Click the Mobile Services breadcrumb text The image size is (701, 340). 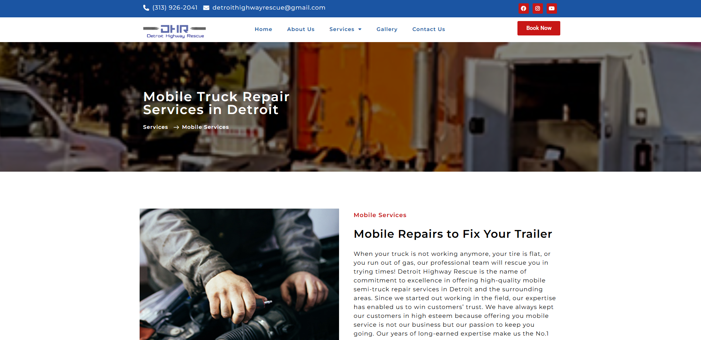205,127
